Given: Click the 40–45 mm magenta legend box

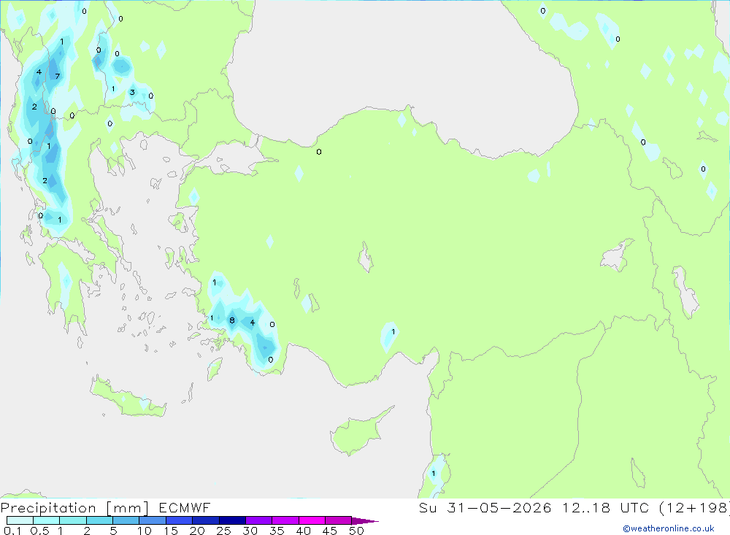Looking at the screenshot, I should pyautogui.click(x=312, y=520).
